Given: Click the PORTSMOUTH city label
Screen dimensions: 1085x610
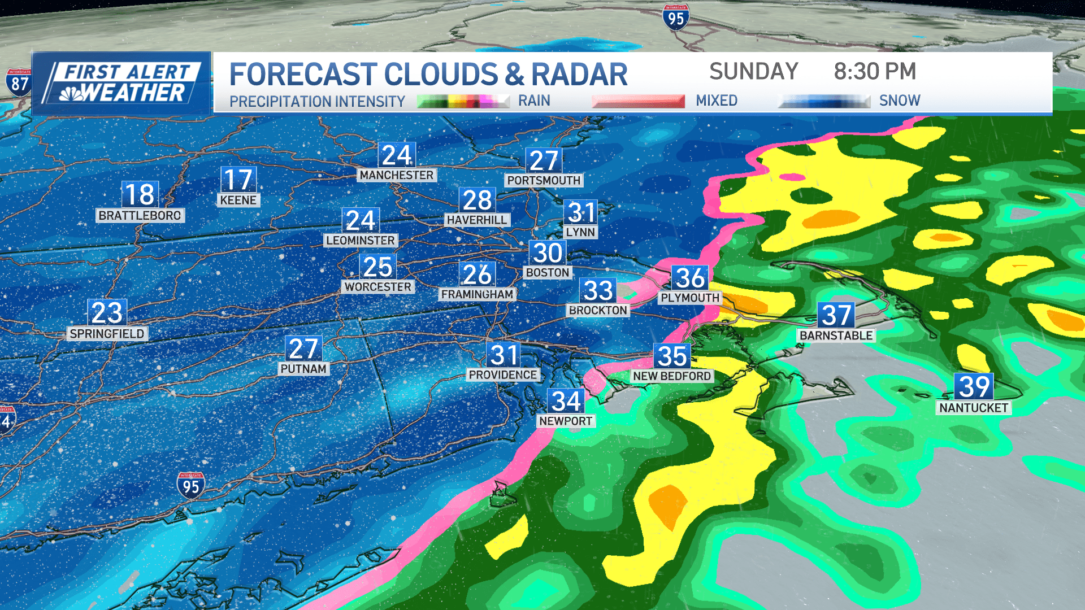Looking at the screenshot, I should tap(544, 180).
